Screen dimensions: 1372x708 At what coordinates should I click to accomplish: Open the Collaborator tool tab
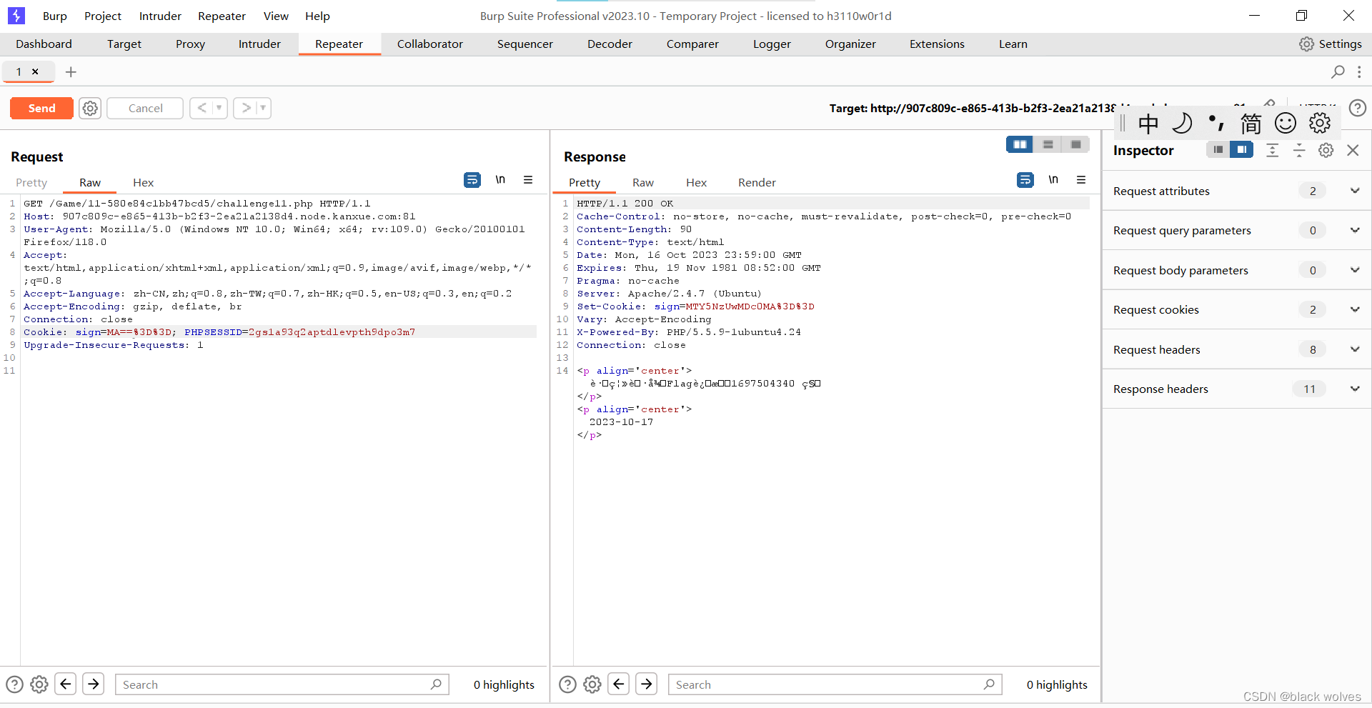[x=429, y=44]
